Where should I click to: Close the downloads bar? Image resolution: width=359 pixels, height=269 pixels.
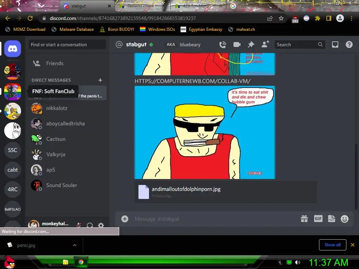[x=353, y=245]
